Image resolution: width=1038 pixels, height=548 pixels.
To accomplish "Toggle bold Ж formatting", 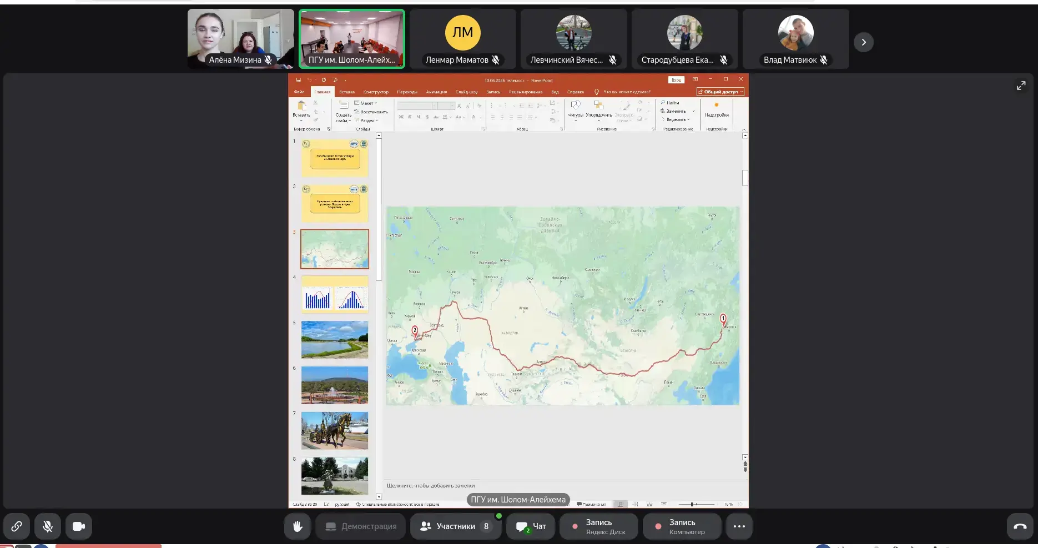I will [401, 117].
